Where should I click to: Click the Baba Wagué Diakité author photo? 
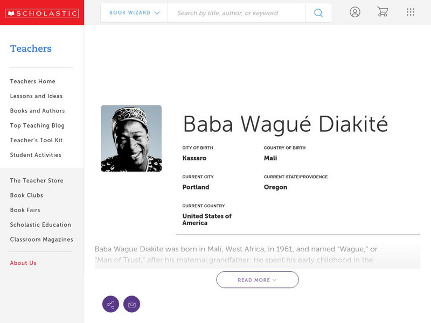tap(131, 138)
